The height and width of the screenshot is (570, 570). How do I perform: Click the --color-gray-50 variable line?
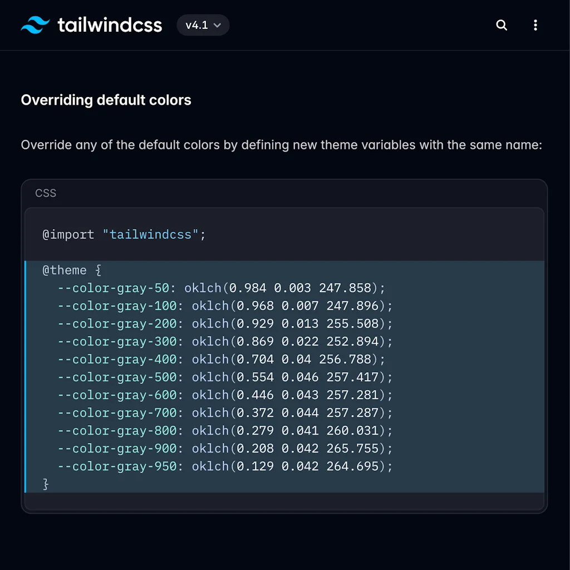[221, 288]
